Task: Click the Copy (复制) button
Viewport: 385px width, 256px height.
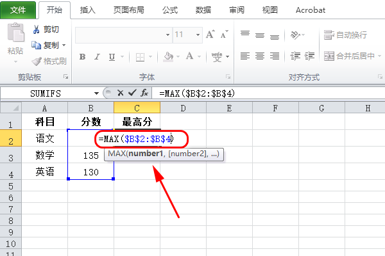Action: click(x=46, y=45)
